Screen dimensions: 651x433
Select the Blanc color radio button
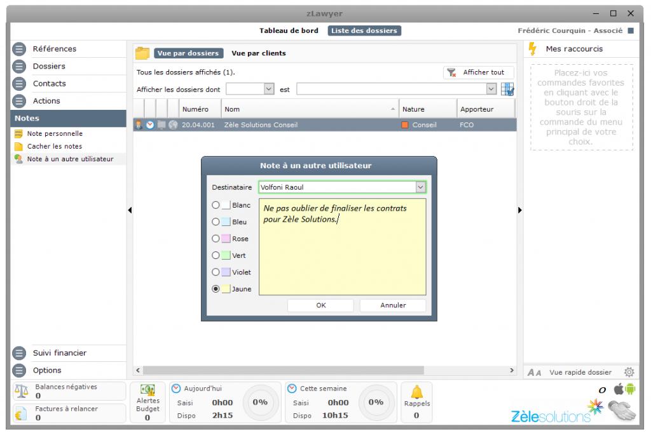click(216, 205)
